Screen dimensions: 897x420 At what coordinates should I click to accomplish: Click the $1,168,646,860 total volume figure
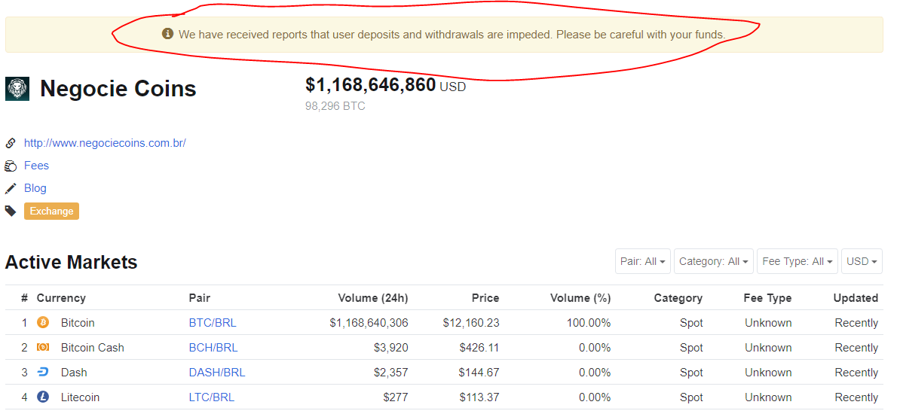click(371, 85)
